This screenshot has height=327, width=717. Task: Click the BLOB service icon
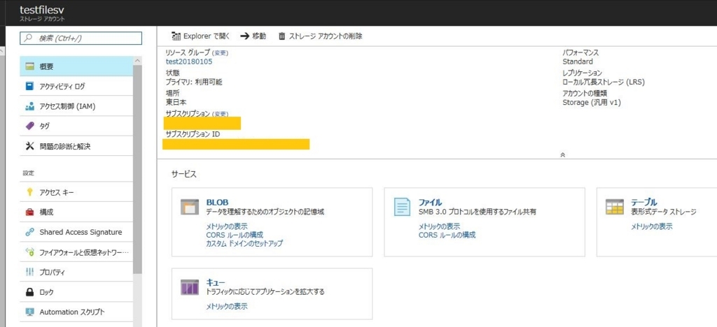click(x=190, y=207)
